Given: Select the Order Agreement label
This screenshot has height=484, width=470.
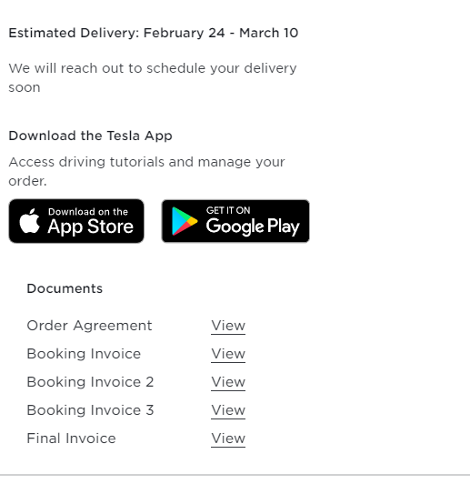Looking at the screenshot, I should click(x=89, y=326).
